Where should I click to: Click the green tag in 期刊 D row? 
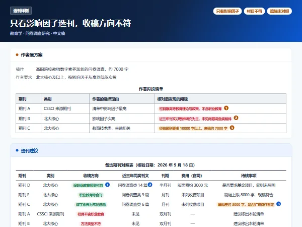tap(88, 185)
